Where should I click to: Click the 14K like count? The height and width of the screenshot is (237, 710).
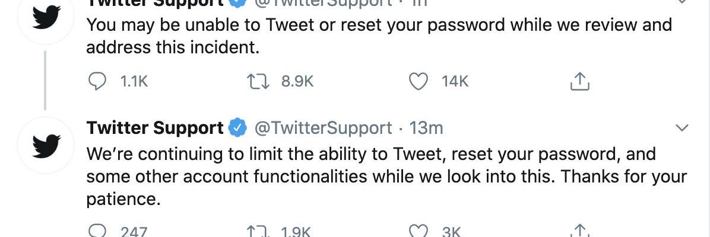[x=455, y=82]
